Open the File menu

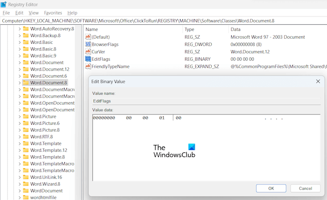point(6,13)
